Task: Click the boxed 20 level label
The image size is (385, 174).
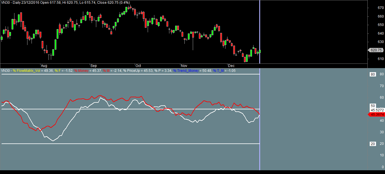Action: (373, 144)
